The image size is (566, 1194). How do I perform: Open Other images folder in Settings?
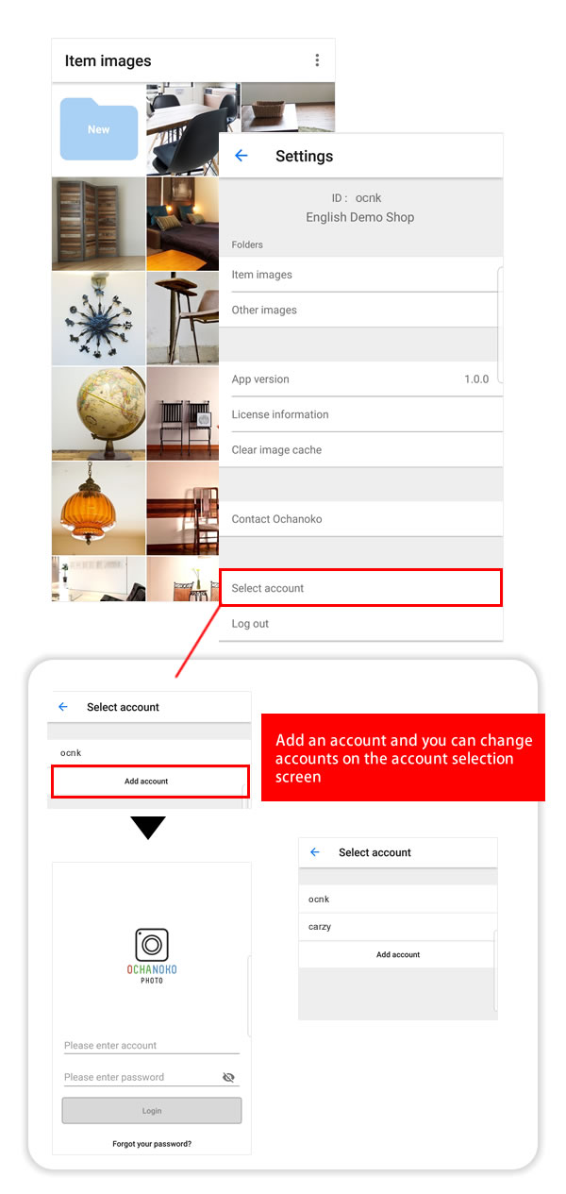[x=359, y=310]
